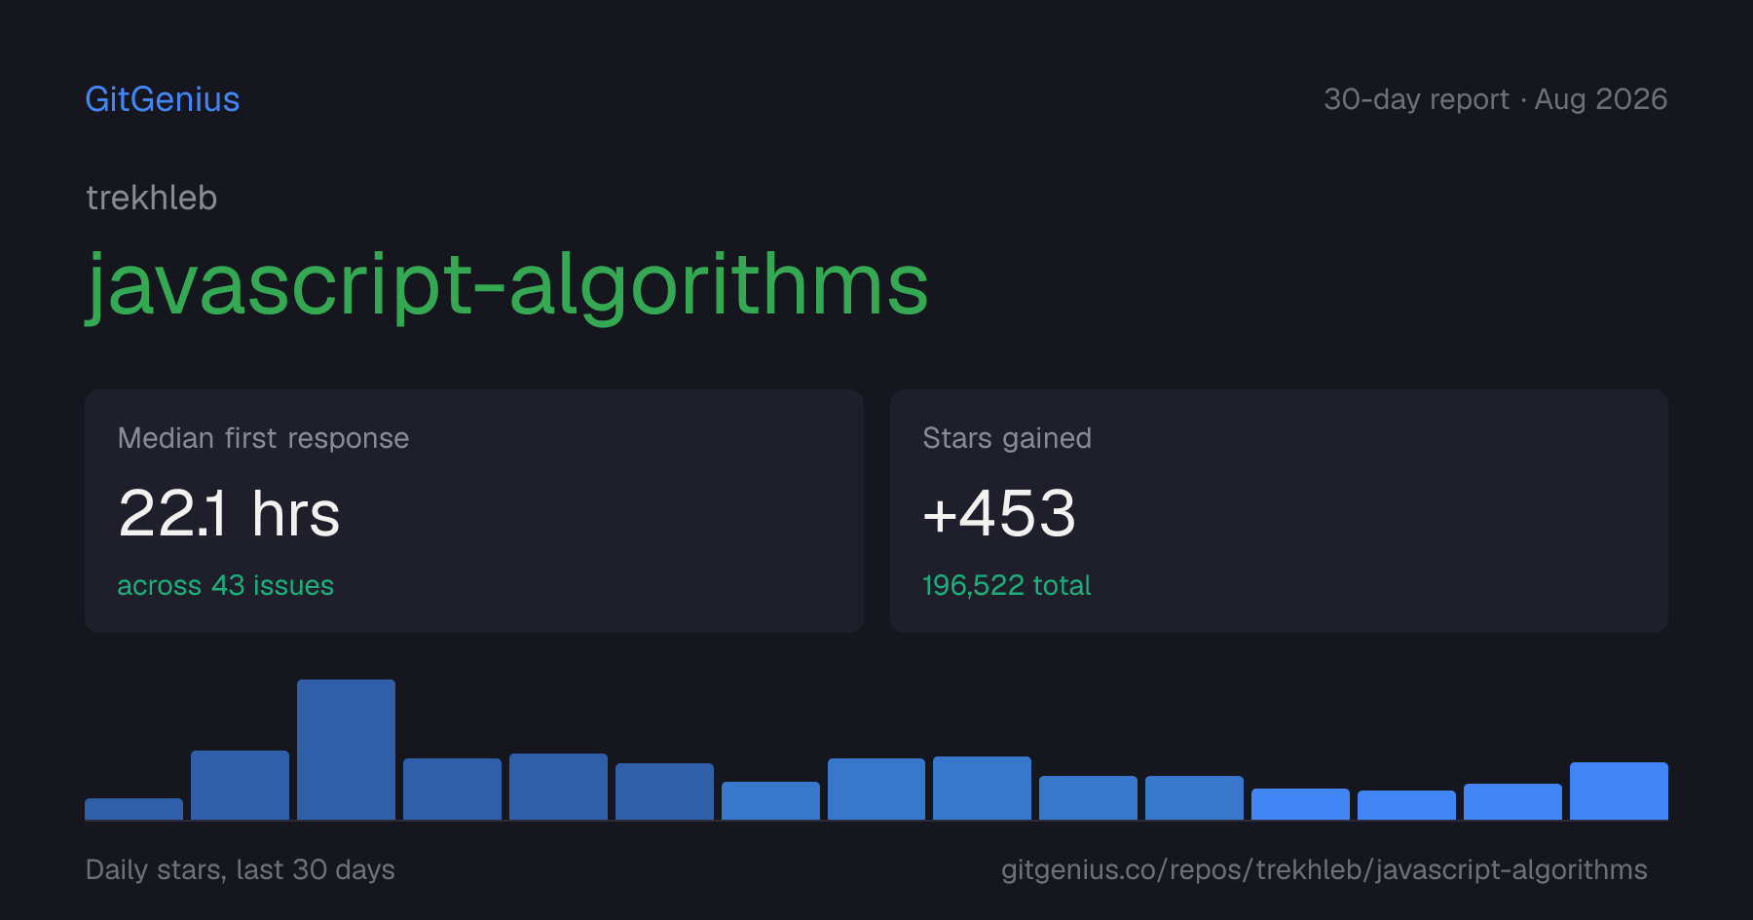1753x920 pixels.
Task: Open the javascript-algorithms repository title
Action: (x=507, y=284)
